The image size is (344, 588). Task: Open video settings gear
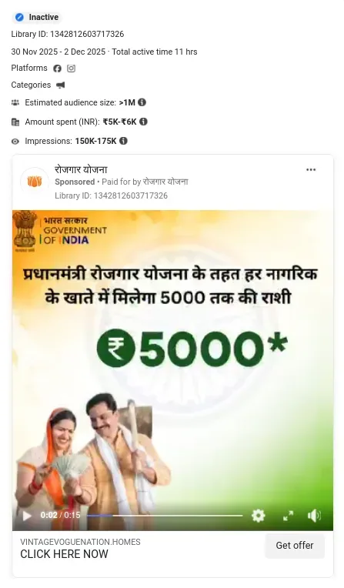[x=258, y=516]
